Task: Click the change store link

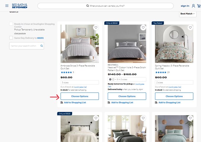Action: (20, 33)
